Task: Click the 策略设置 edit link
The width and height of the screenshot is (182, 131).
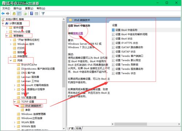Action: (x=78, y=33)
